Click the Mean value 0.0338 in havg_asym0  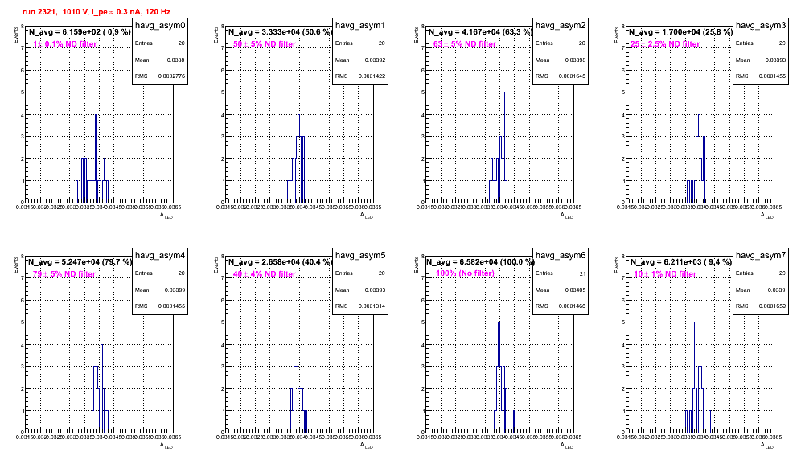[176, 60]
